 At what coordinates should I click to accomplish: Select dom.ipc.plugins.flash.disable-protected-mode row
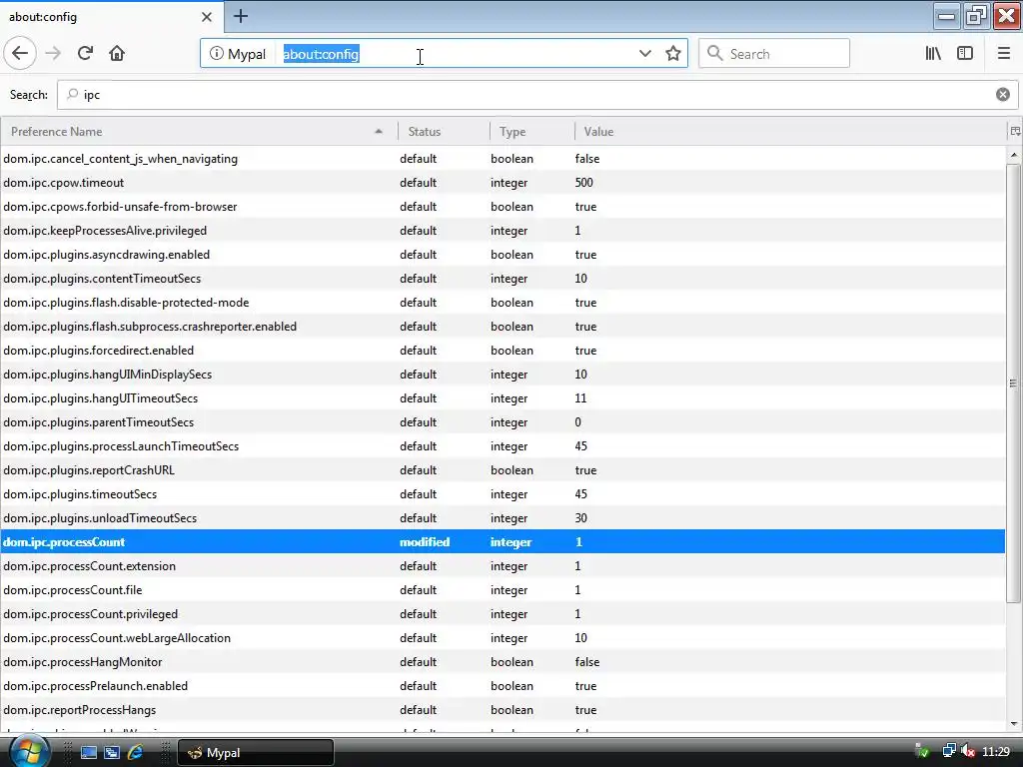[x=503, y=303]
